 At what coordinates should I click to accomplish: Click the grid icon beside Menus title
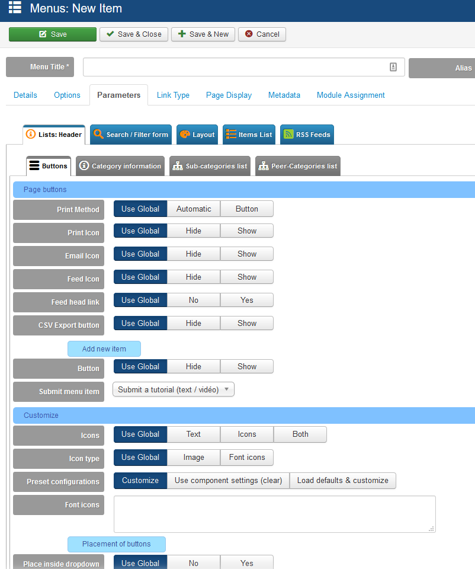click(15, 8)
